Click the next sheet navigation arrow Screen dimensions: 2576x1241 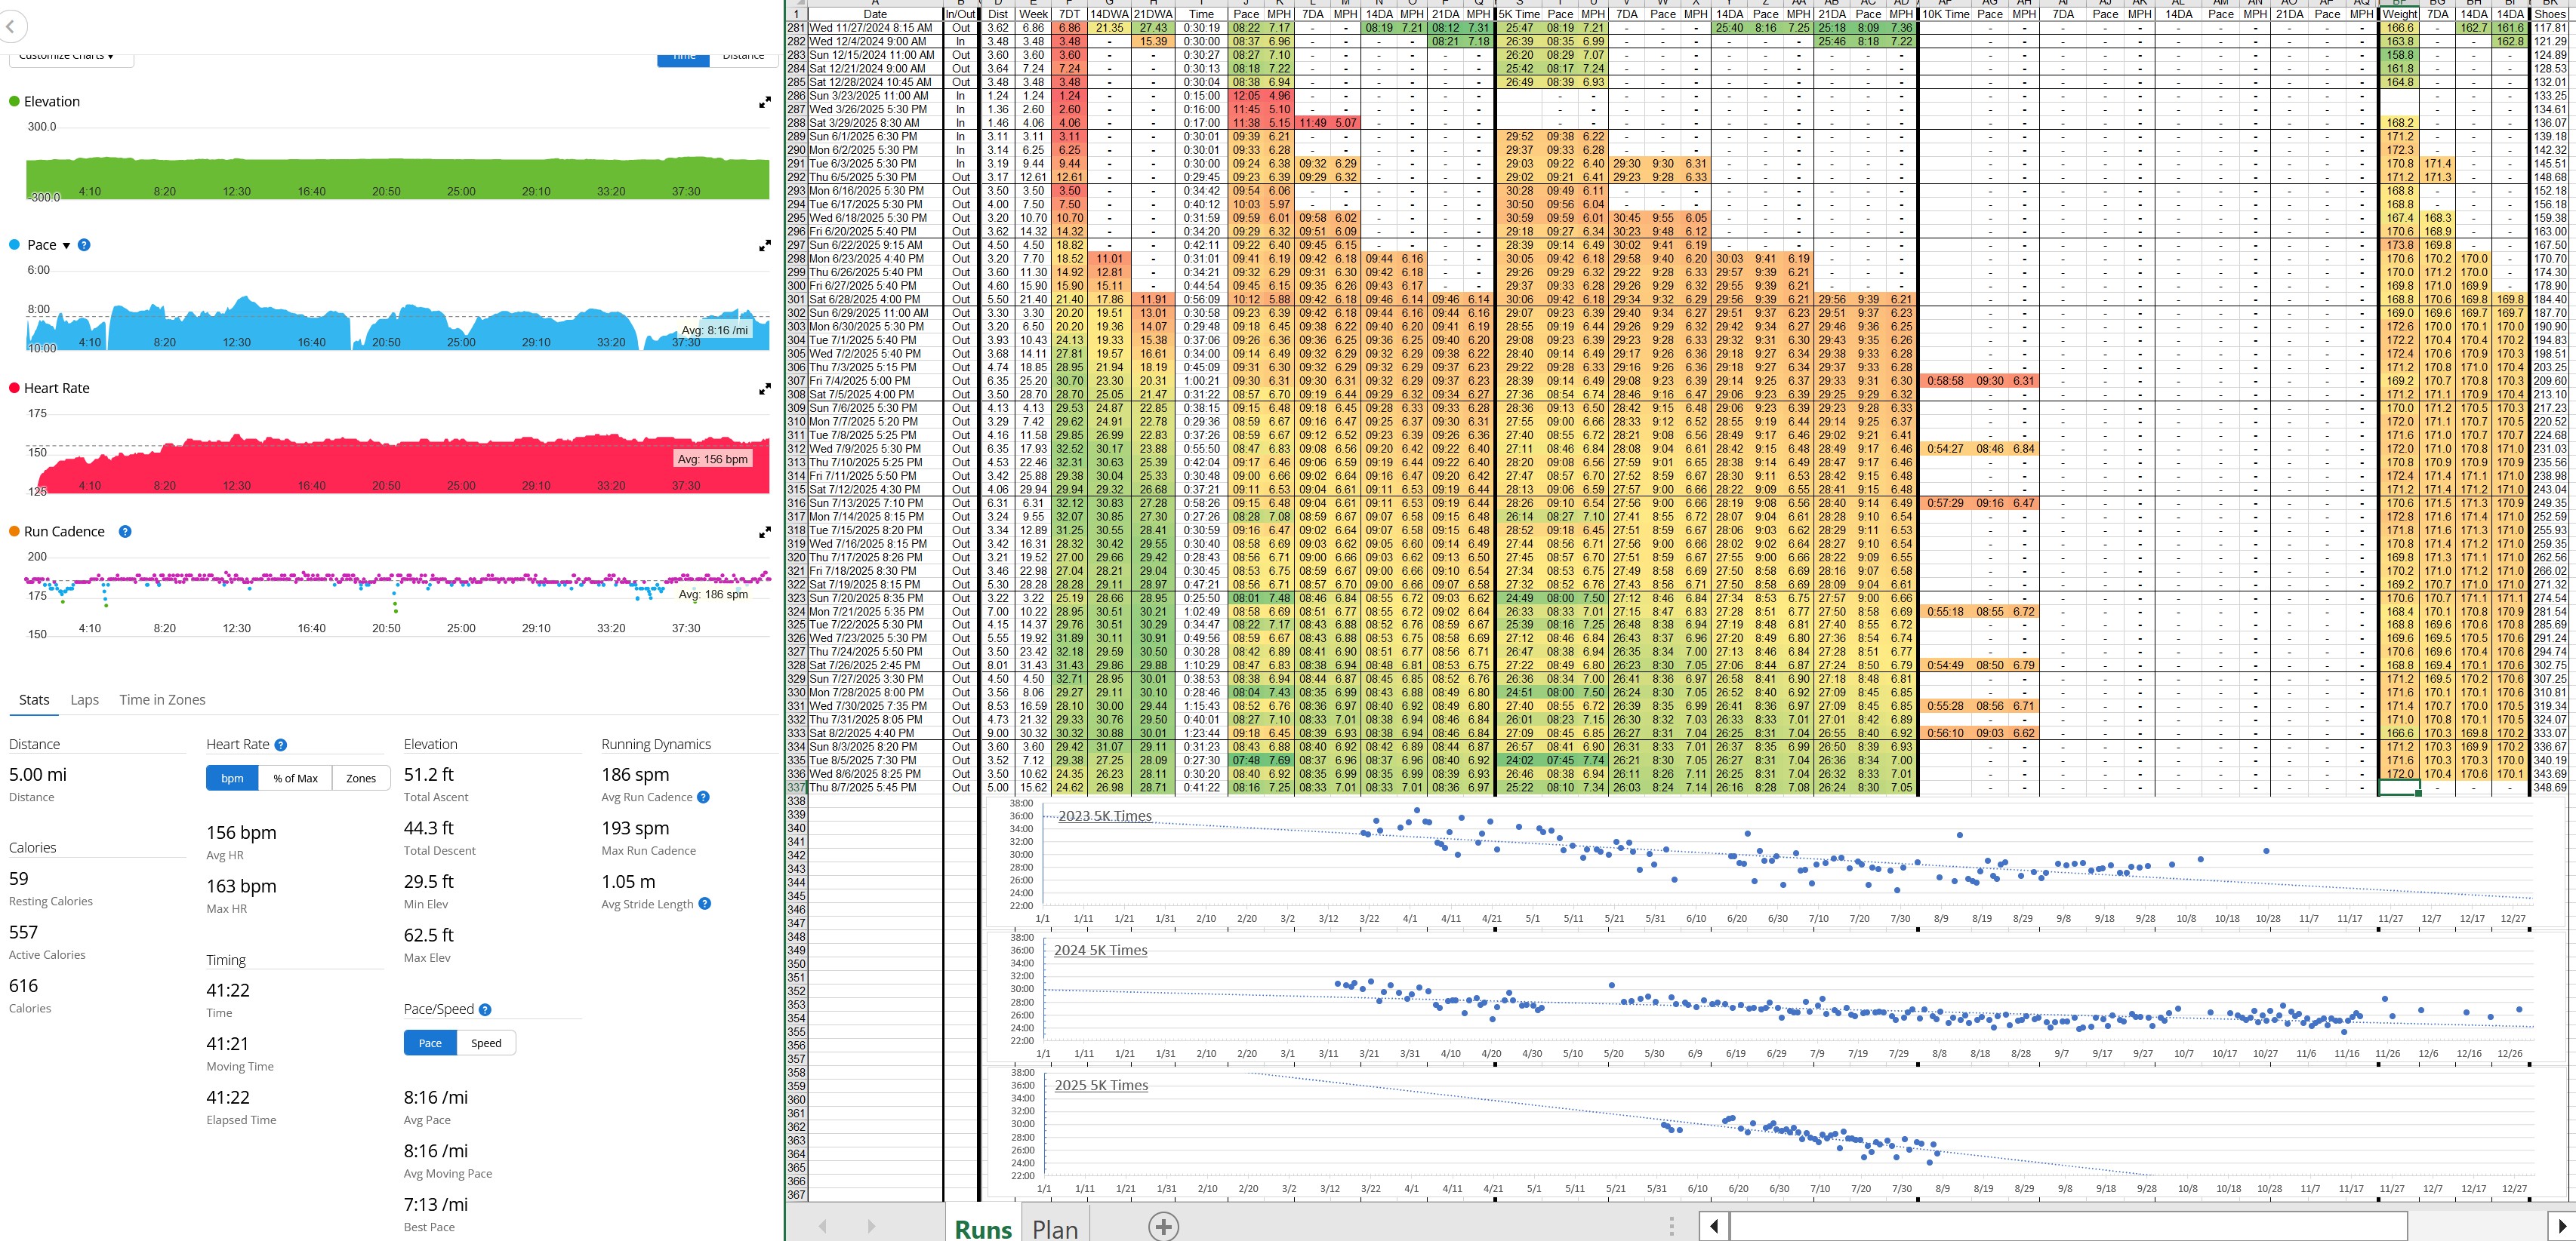tap(871, 1226)
